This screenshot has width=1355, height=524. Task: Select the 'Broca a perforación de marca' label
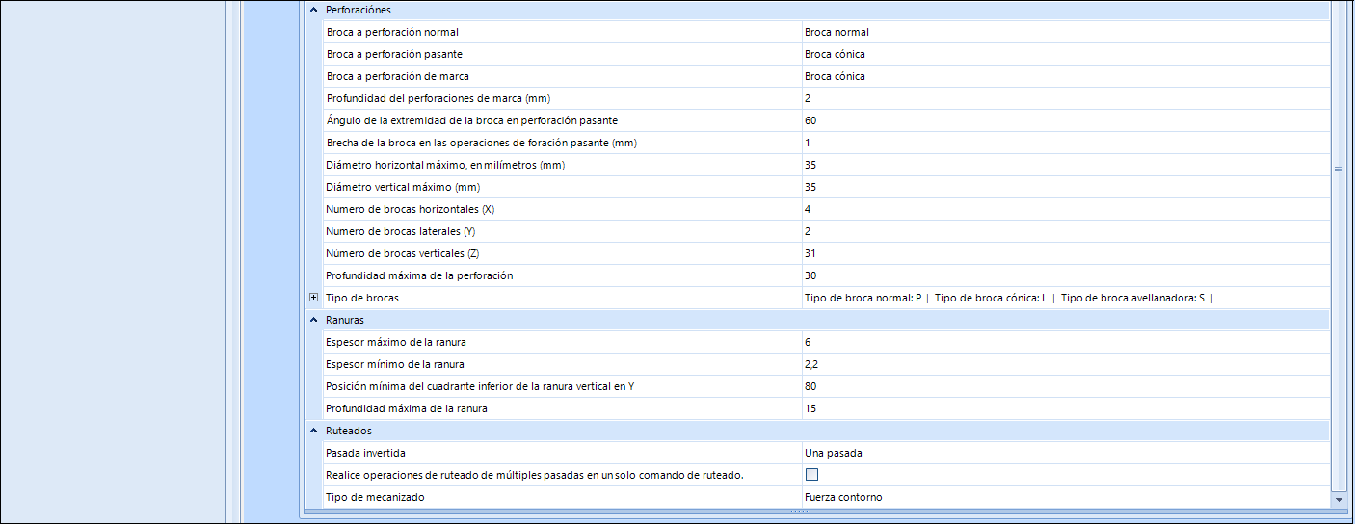[398, 76]
